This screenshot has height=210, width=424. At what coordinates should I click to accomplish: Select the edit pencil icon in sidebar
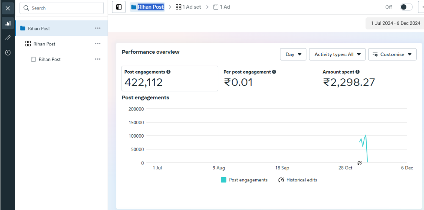8,38
